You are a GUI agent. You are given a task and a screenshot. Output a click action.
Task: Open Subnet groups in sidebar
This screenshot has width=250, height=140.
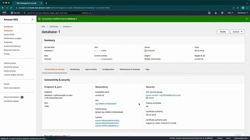10,63
